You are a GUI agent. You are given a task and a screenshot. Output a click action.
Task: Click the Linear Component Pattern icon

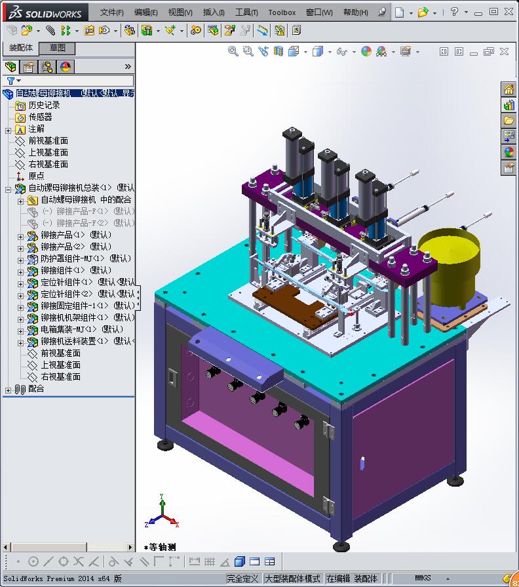tap(66, 30)
